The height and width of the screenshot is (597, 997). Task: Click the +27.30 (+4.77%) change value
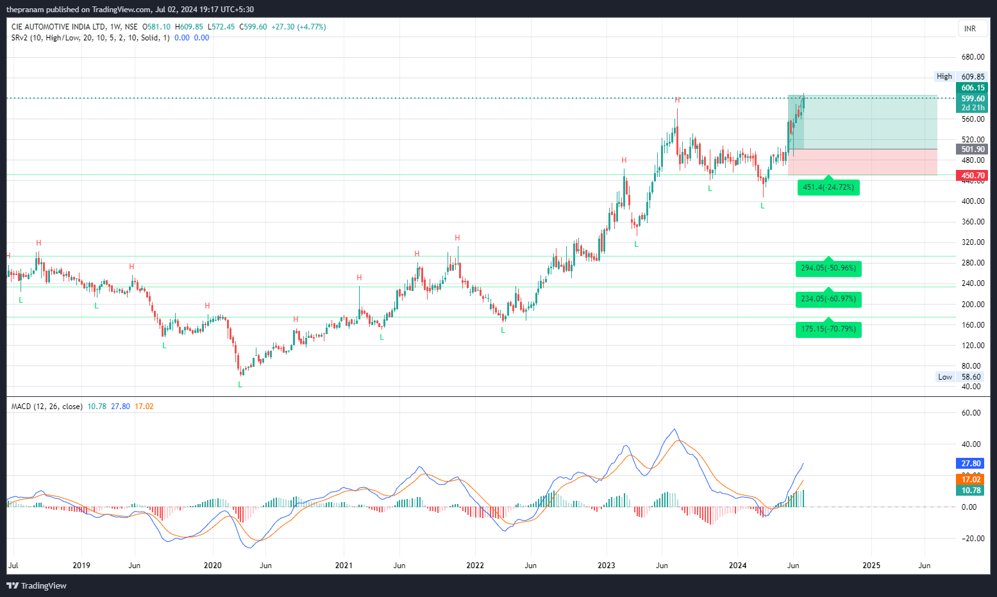click(299, 27)
